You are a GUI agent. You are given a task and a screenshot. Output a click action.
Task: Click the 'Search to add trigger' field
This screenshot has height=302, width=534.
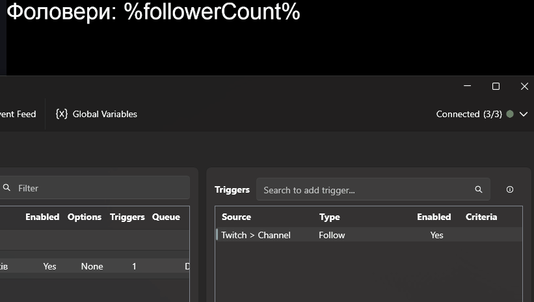pos(364,190)
